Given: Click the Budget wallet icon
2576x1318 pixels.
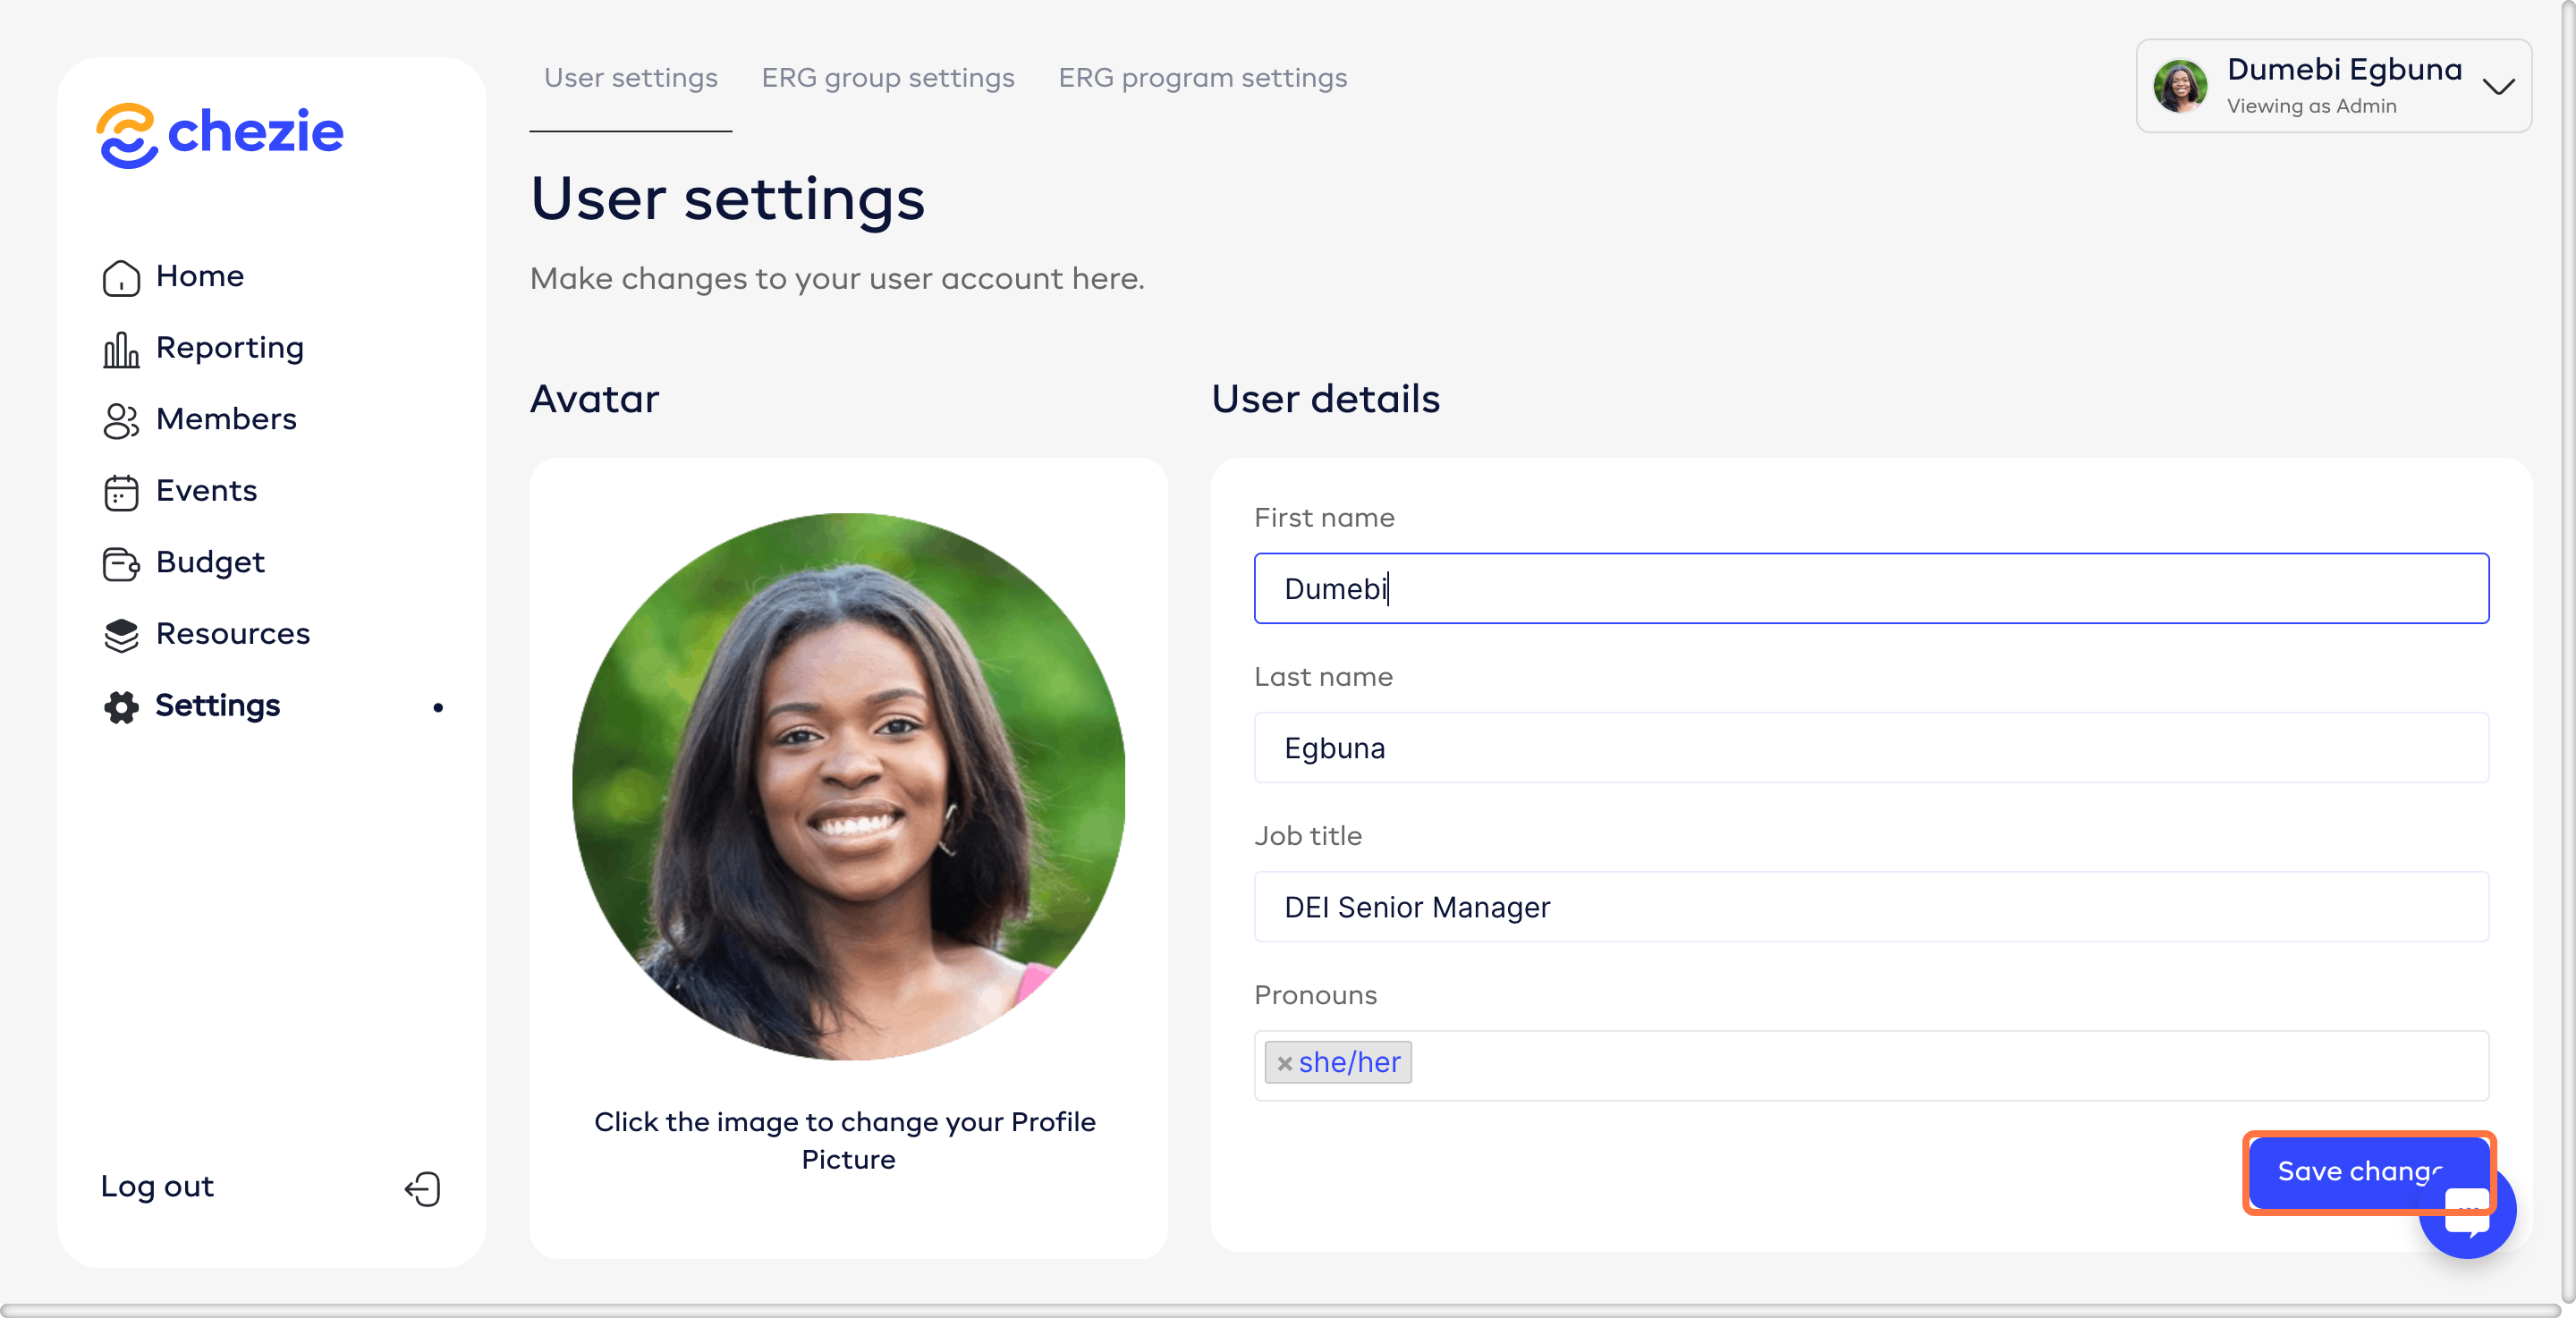Looking at the screenshot, I should [121, 563].
